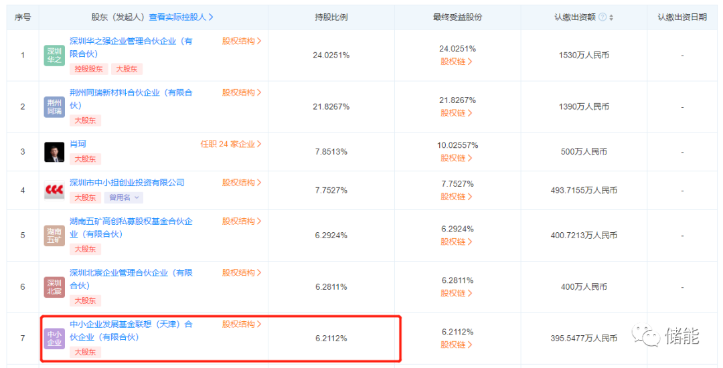
Task: Click the red CCC company logo icon
Action: (x=54, y=191)
